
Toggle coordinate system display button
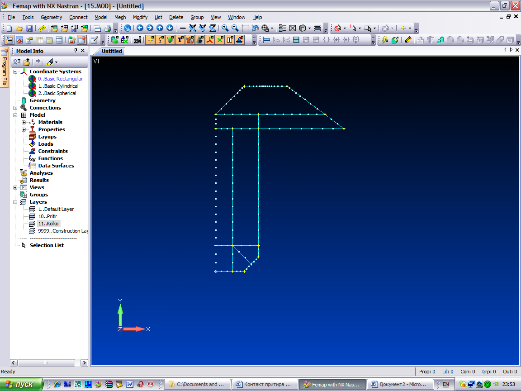(x=210, y=40)
